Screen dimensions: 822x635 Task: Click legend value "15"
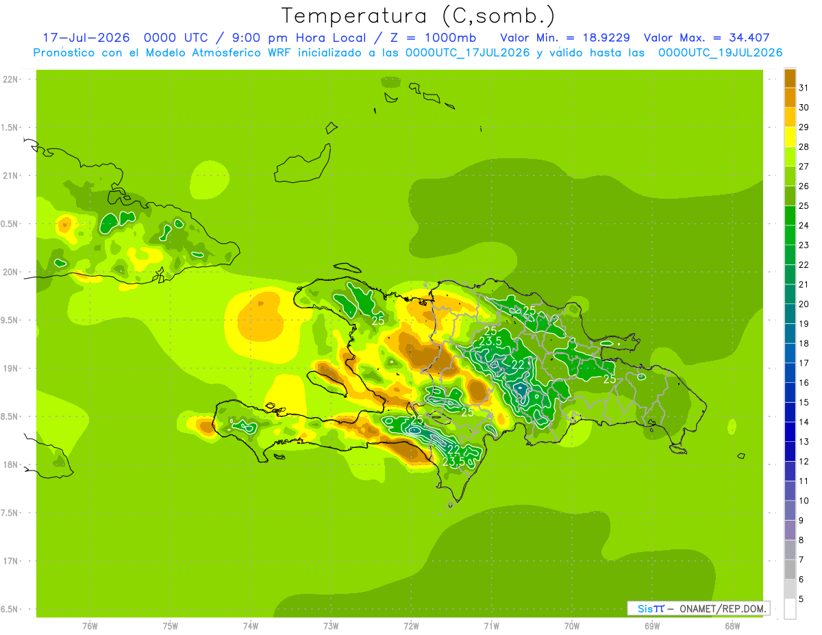point(804,402)
